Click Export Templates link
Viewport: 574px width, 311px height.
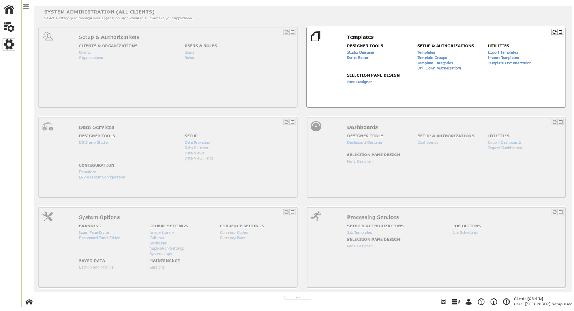click(x=503, y=52)
